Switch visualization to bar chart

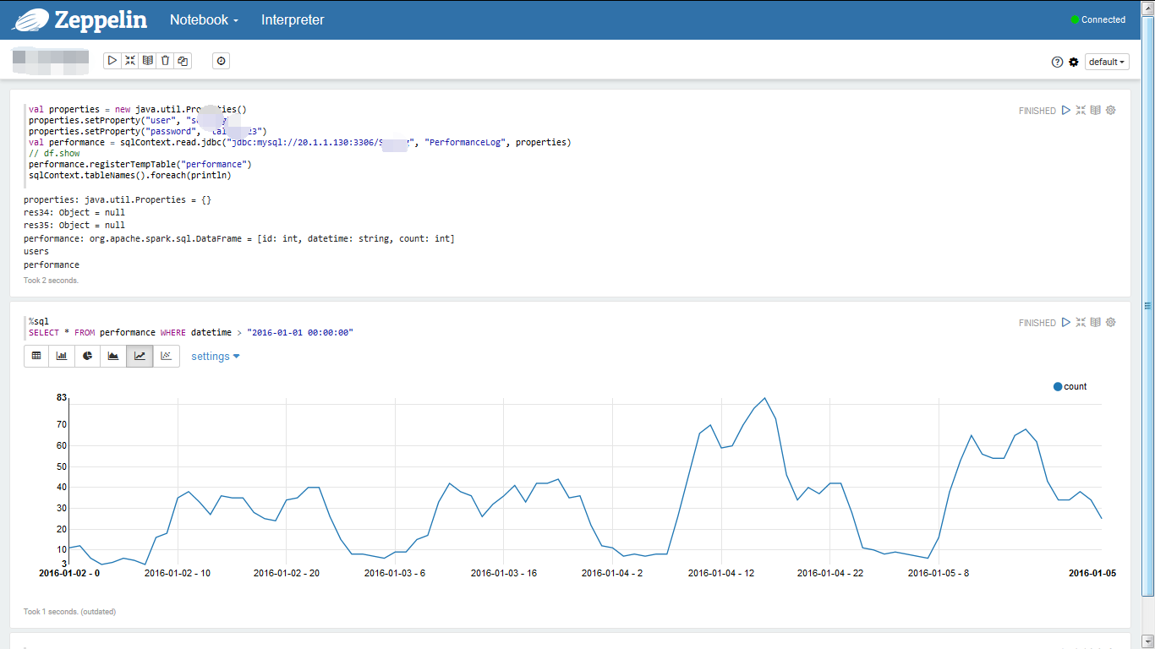pyautogui.click(x=61, y=356)
